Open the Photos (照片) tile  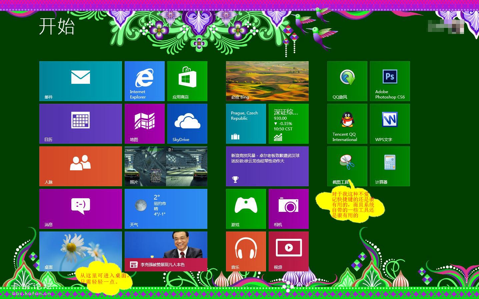coord(166,166)
